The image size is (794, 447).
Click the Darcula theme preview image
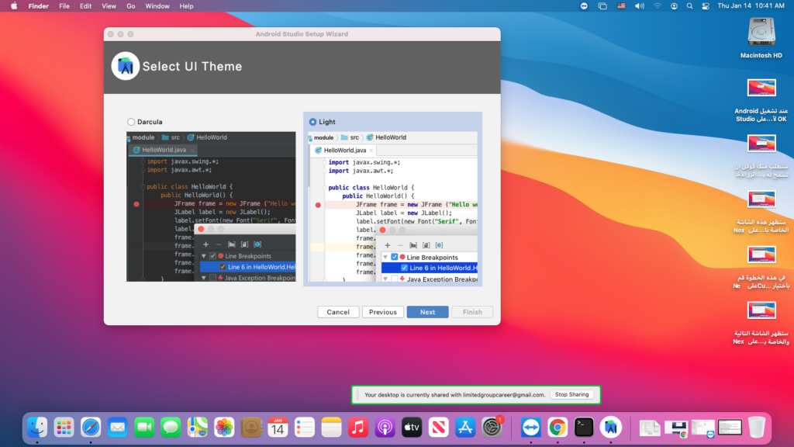coord(211,206)
